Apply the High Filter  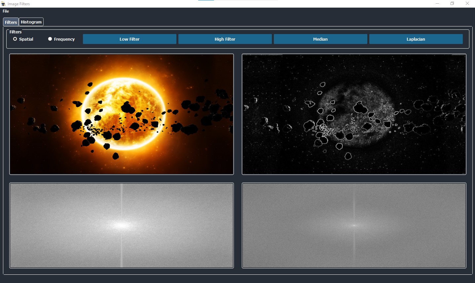coord(225,39)
